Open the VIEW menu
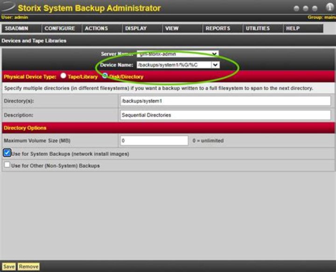This screenshot has height=272, width=336. coord(182,28)
